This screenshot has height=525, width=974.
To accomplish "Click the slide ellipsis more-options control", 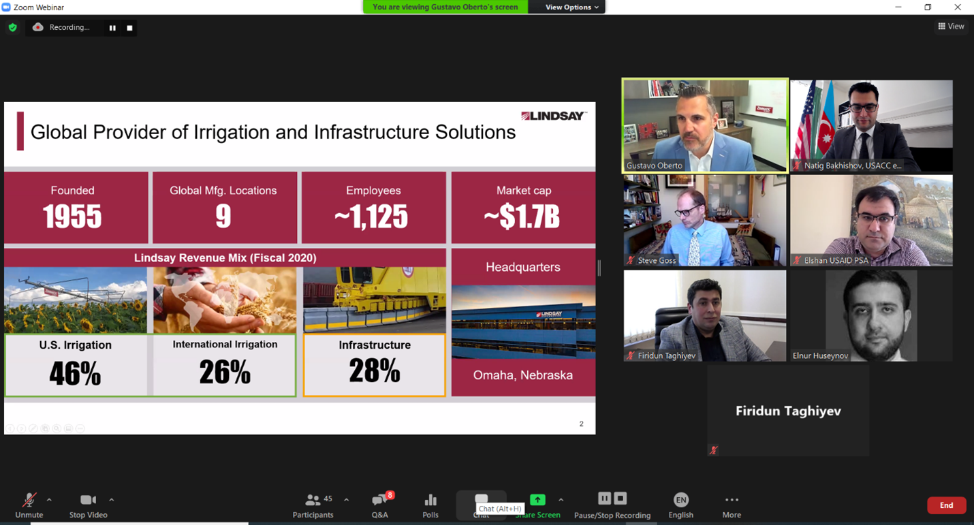I will click(x=80, y=428).
